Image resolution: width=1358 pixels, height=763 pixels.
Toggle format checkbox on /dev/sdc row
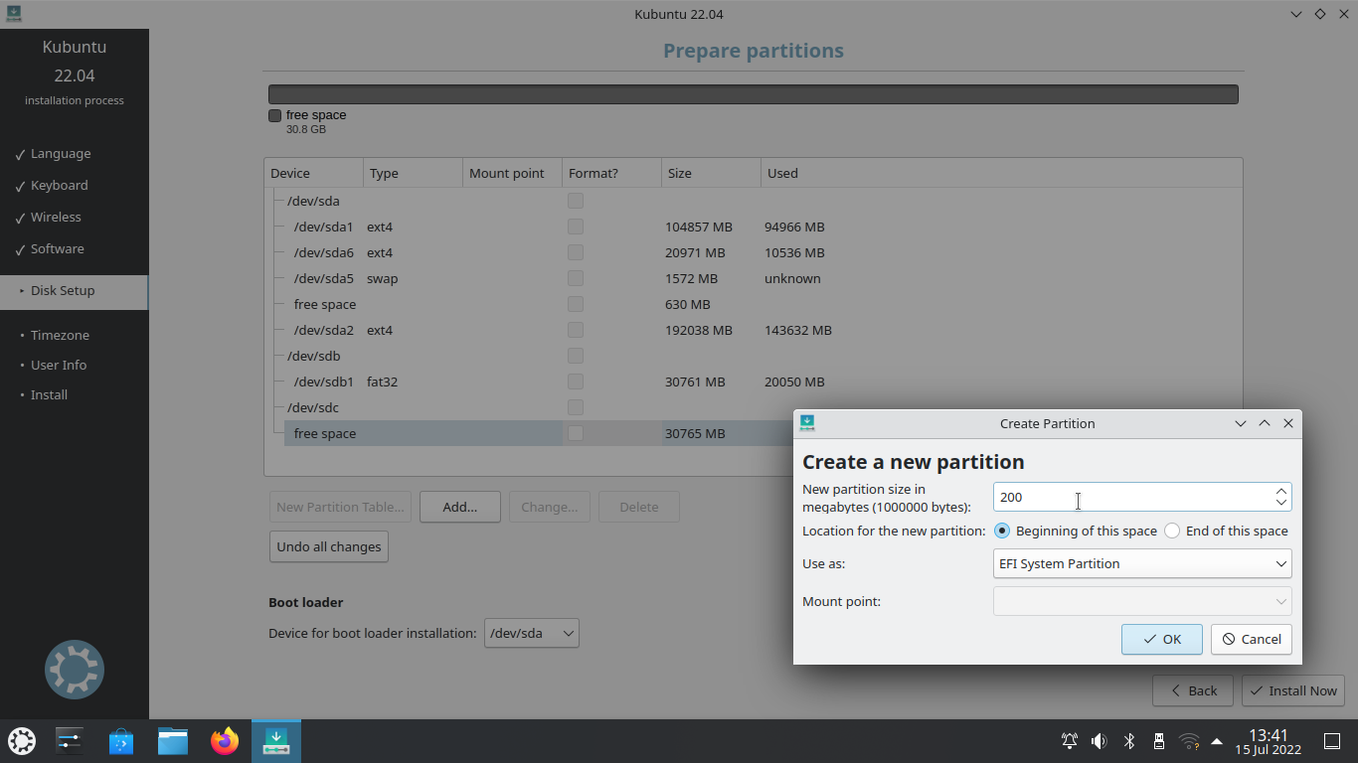(x=576, y=407)
